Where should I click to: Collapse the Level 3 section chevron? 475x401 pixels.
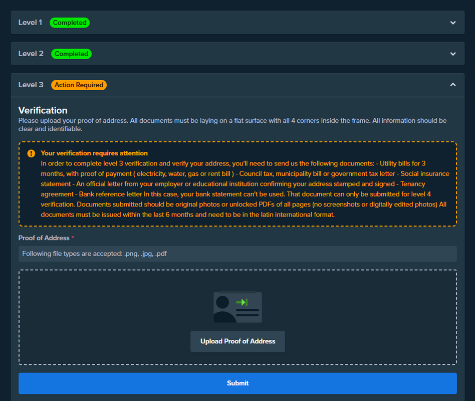click(x=453, y=85)
